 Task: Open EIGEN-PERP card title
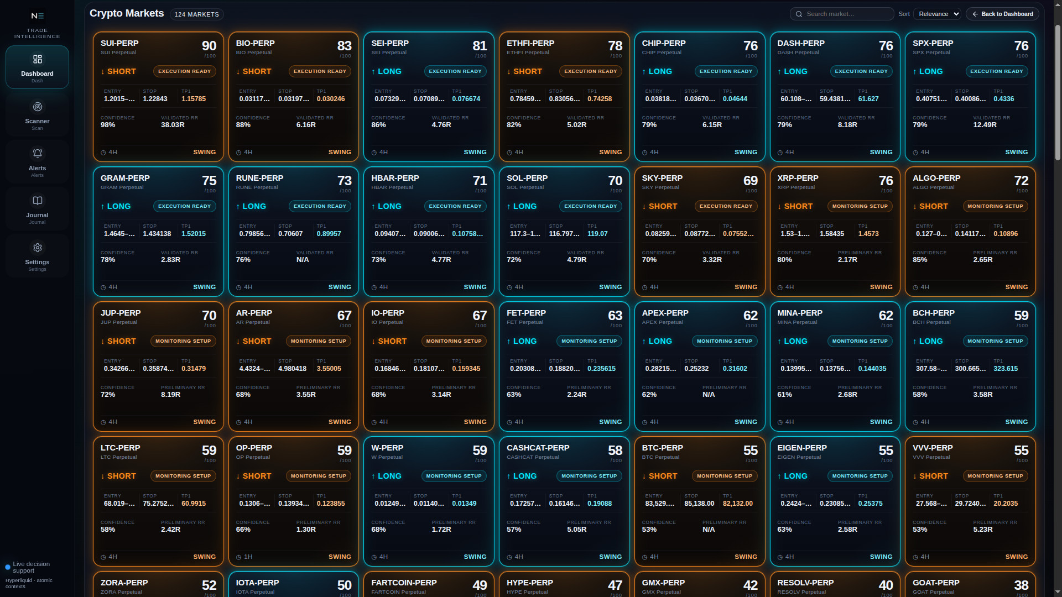pyautogui.click(x=801, y=448)
